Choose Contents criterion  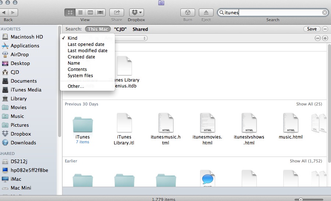87,69
